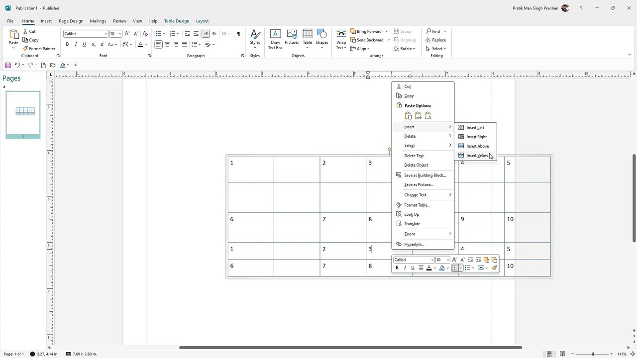Click the horizontal scrollbar

350,347
